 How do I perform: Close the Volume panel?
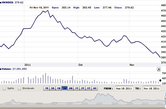click(x=159, y=69)
